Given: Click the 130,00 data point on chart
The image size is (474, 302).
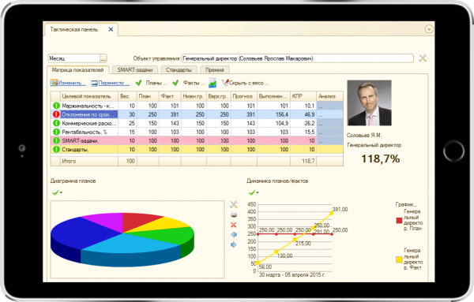Looking at the screenshot, I should pos(276,252).
